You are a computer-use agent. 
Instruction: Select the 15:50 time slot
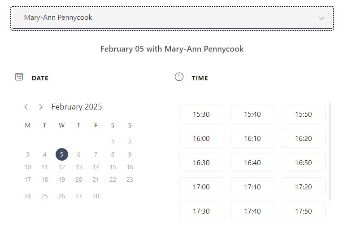(304, 114)
